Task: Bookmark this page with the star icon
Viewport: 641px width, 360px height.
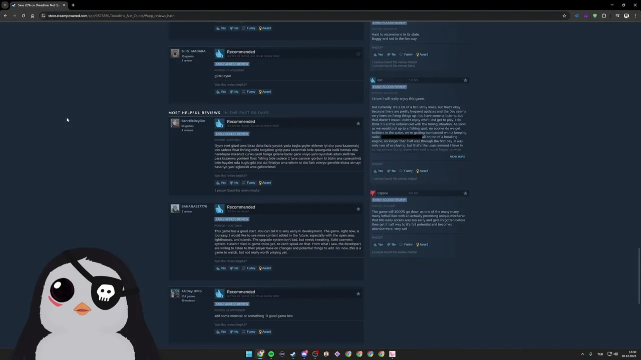Action: tap(564, 15)
